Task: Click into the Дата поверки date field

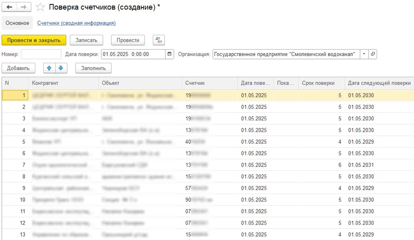Action: 133,54
